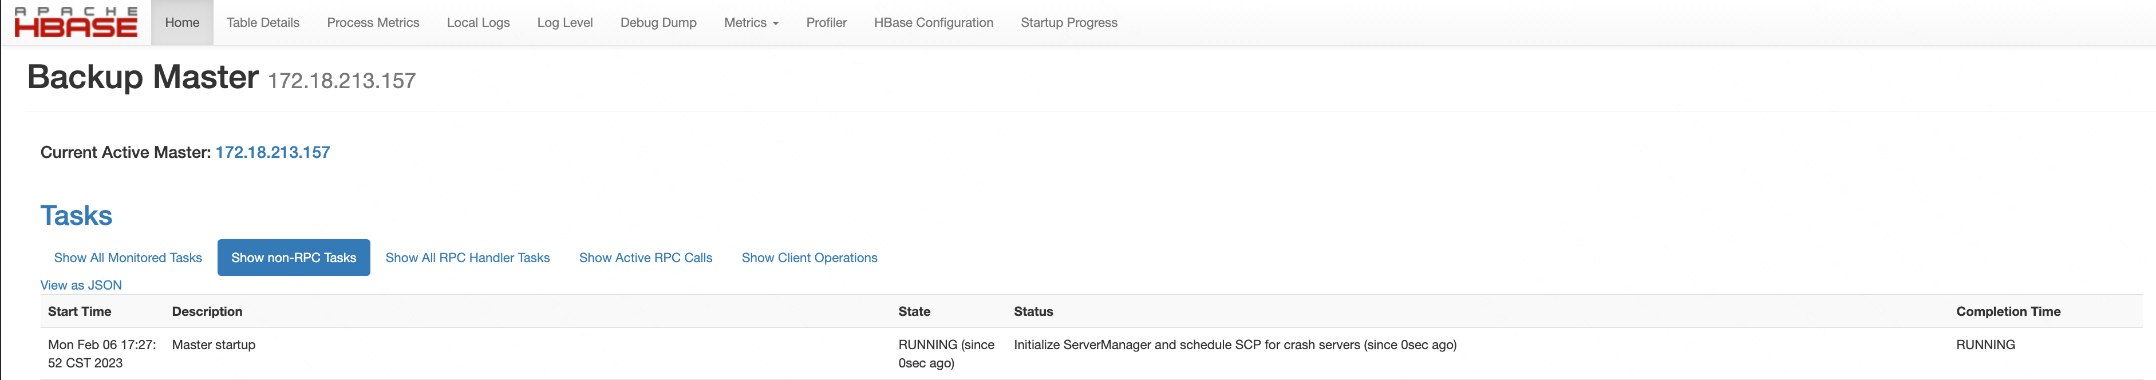Open the Log Level page
Screen dimensions: 2156x380
(x=565, y=22)
